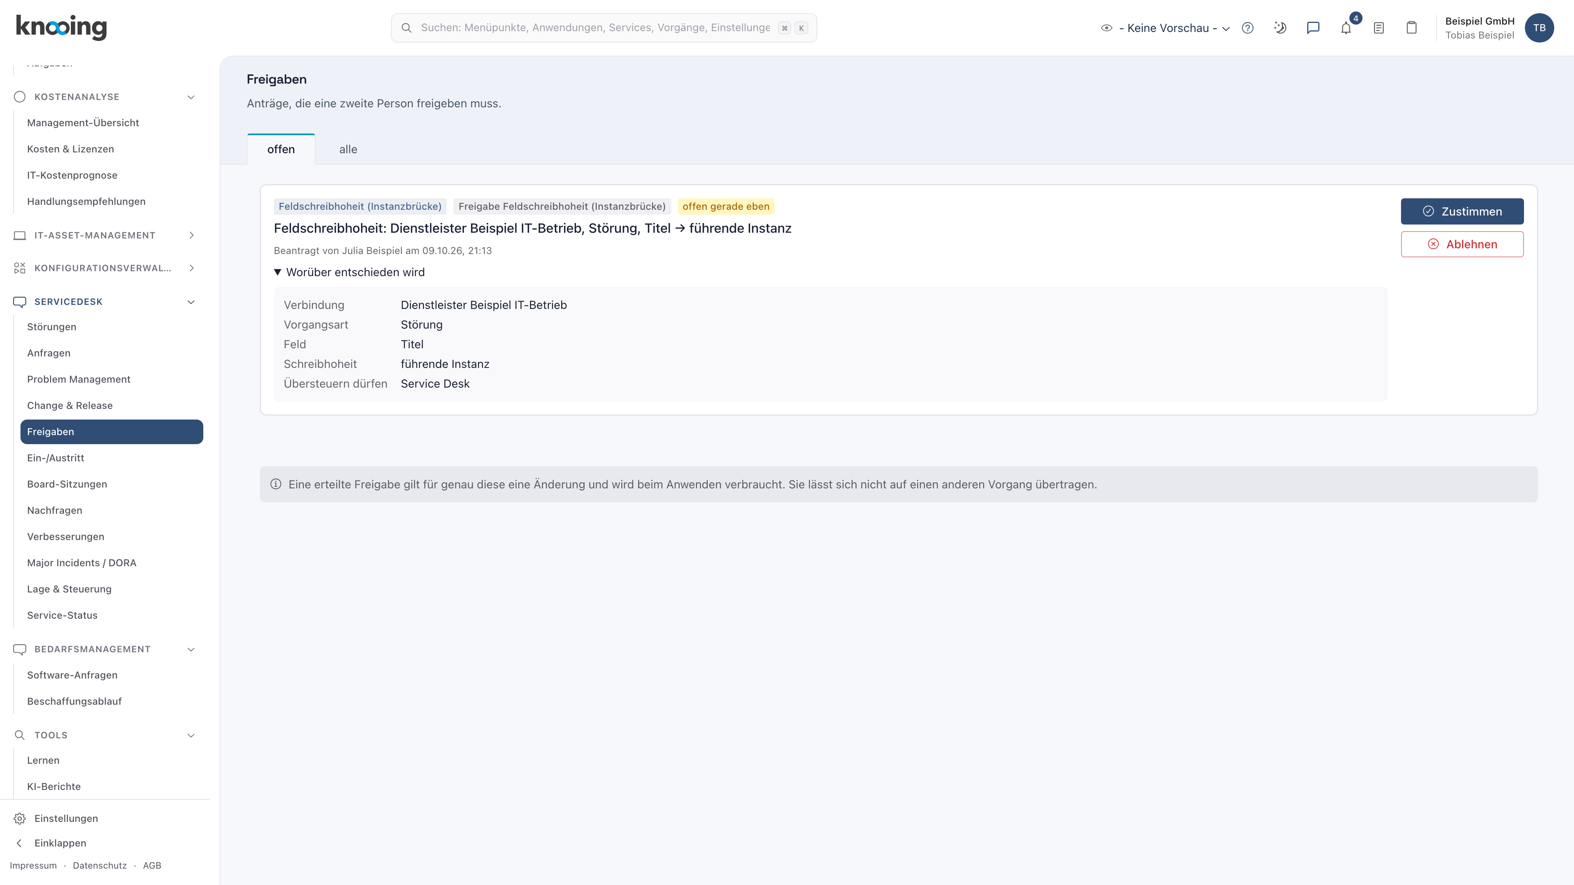Click the Konfigurationsverwaltung icon
This screenshot has width=1574, height=885.
tap(20, 268)
